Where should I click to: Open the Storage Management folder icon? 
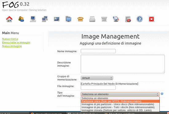pos(69,19)
